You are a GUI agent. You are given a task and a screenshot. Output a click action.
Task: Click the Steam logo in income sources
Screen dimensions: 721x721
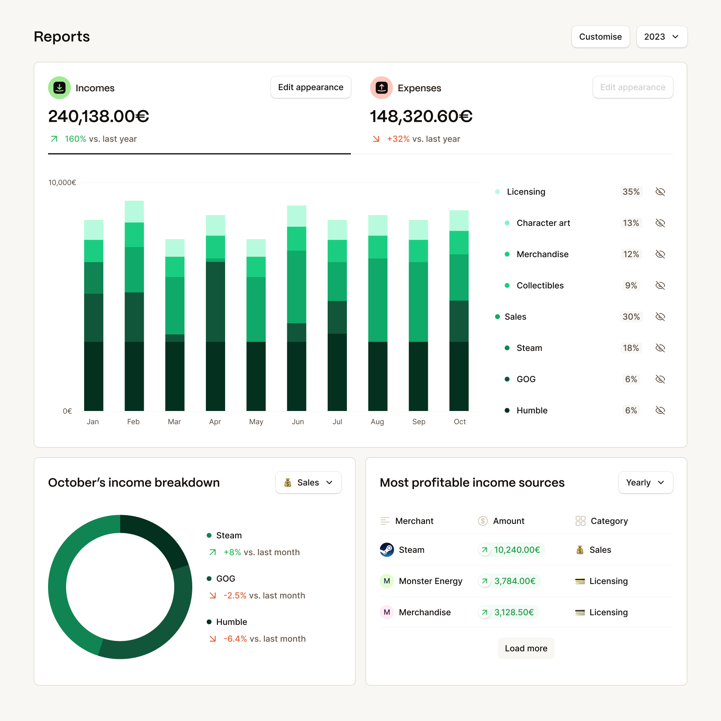coord(386,550)
